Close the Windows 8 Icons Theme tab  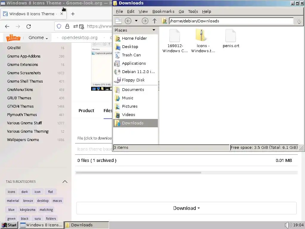(x=62, y=14)
